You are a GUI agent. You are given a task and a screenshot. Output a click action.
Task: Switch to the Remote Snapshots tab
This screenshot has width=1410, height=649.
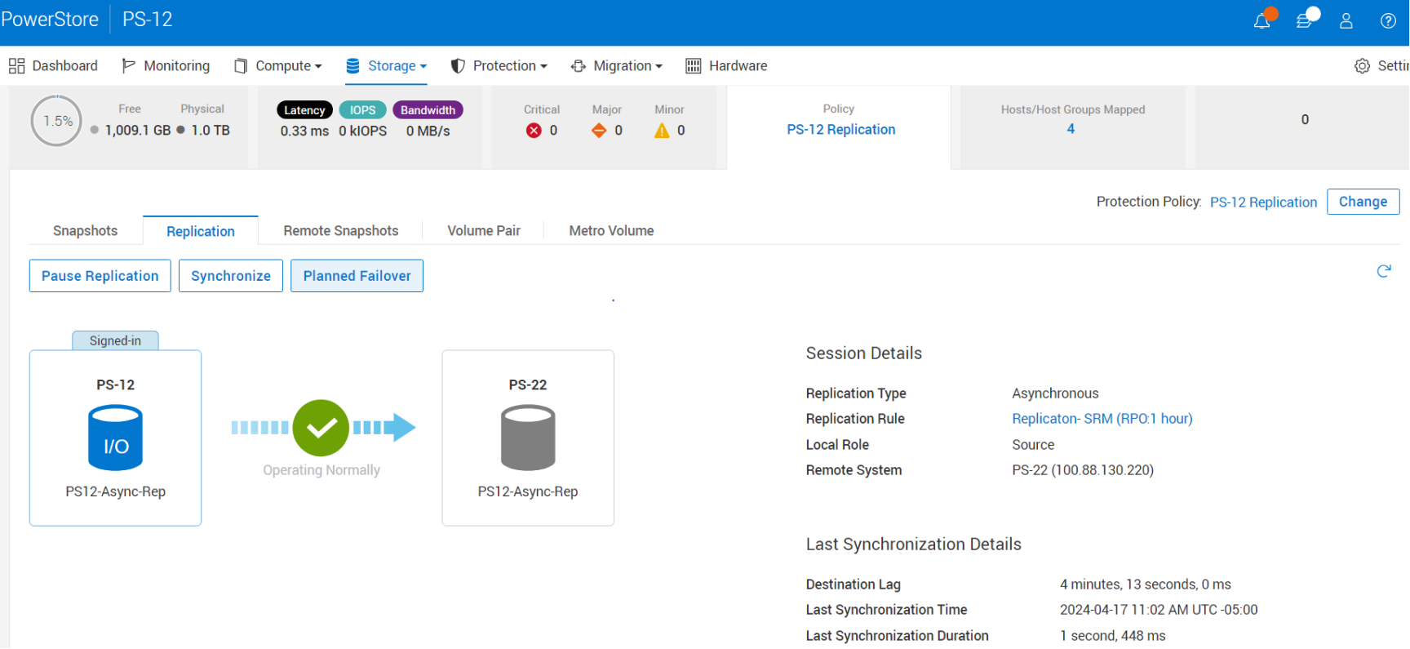click(x=341, y=231)
